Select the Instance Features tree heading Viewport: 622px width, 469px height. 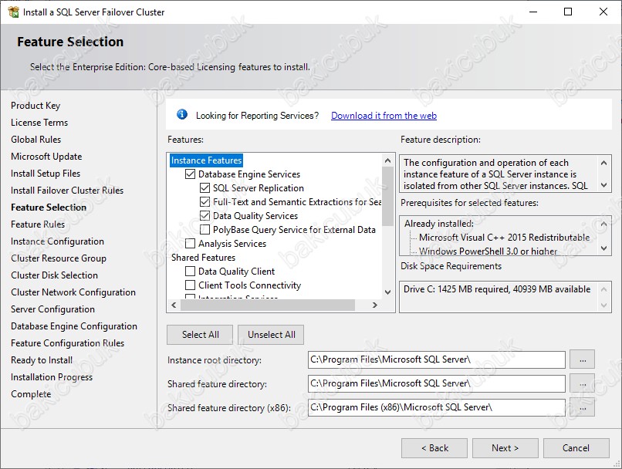[206, 160]
